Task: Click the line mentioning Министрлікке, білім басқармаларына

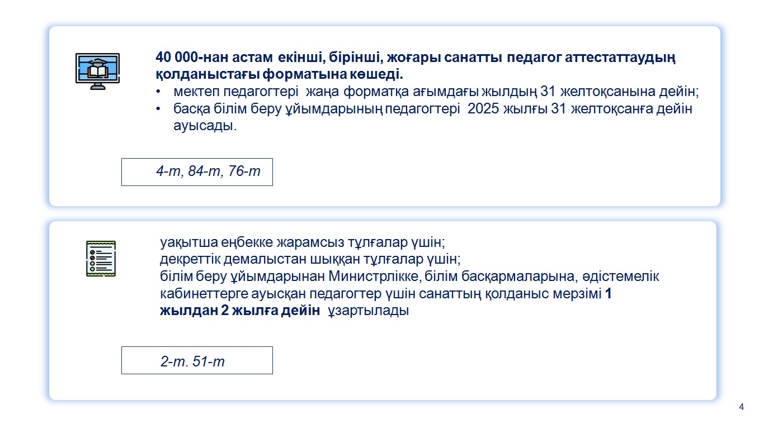Action: [x=409, y=277]
